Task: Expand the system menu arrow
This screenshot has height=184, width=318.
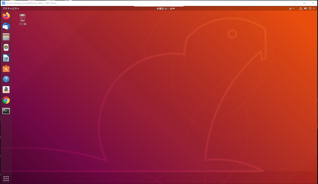Action: pyautogui.click(x=314, y=8)
